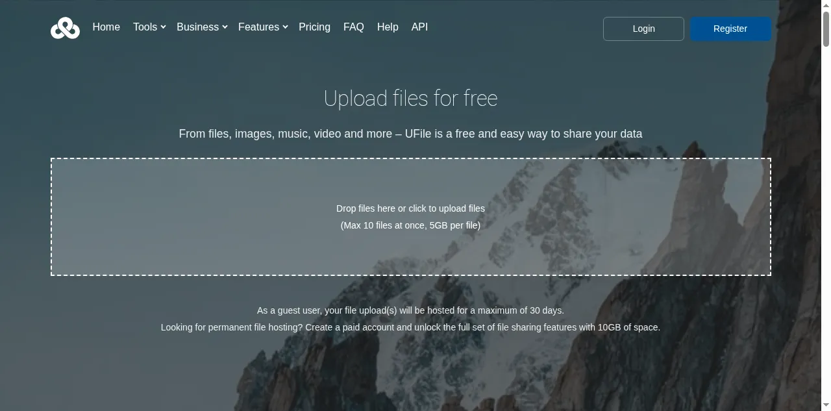The width and height of the screenshot is (831, 411).
Task: Click the drop files upload area
Action: (x=411, y=217)
